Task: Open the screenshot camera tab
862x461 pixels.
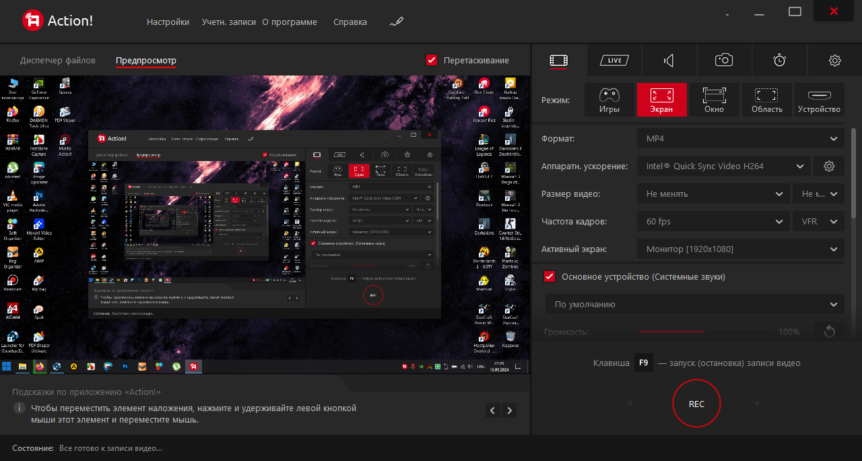Action: (724, 61)
